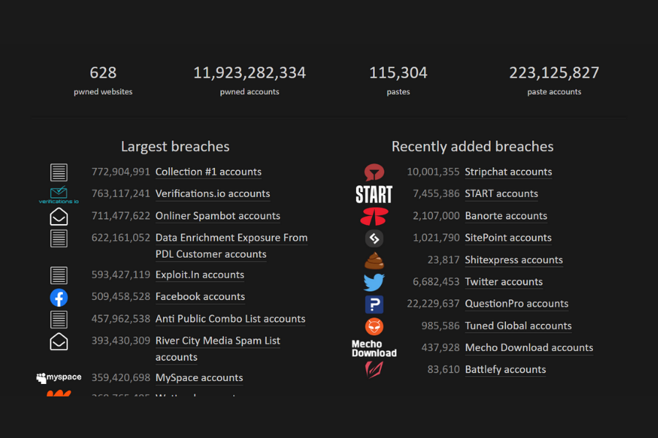Open the Twitter accounts breach link
Image resolution: width=658 pixels, height=438 pixels.
click(504, 282)
